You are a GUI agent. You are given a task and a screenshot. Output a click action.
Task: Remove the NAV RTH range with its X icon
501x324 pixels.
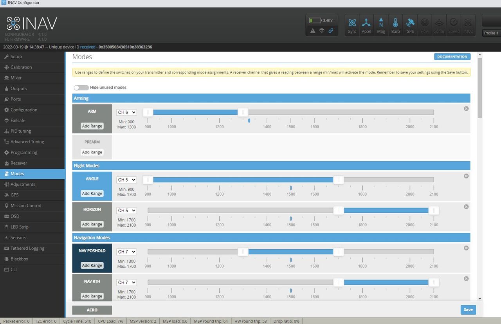[466, 279]
